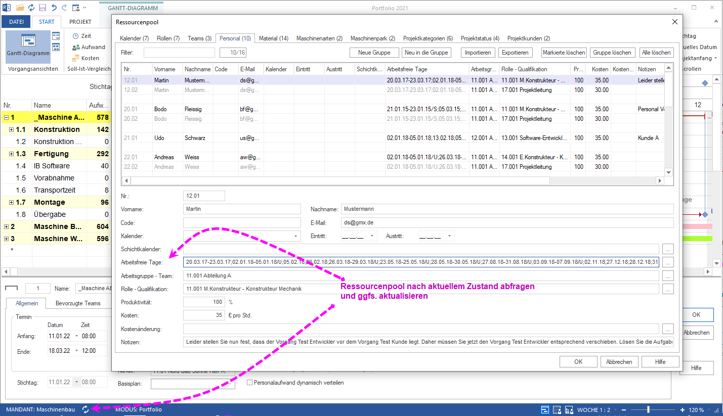
Task: Click the Neue Gruppe button
Action: 374,53
